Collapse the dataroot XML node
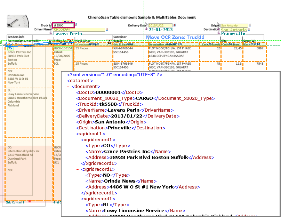This screenshot has height=217, width=281. coord(64,81)
